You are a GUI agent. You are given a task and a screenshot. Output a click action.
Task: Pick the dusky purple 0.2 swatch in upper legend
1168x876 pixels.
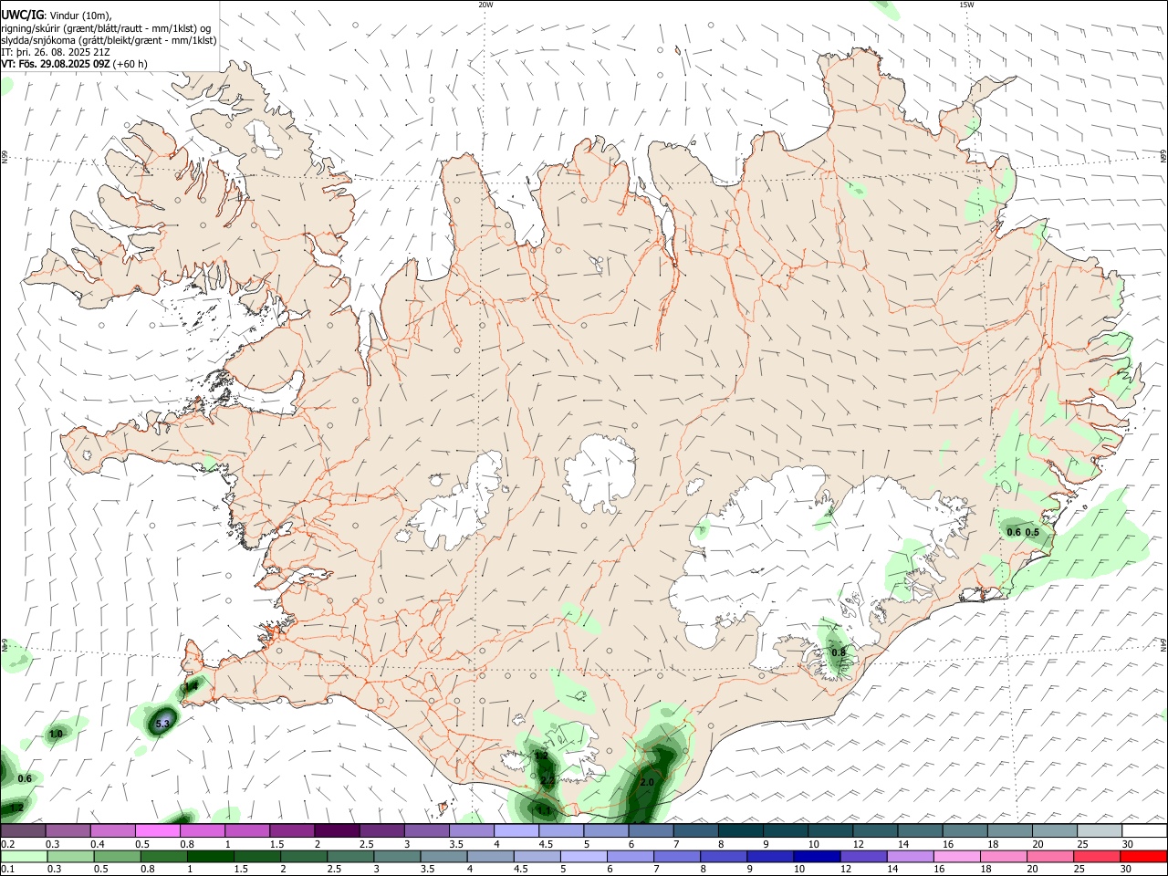(23, 830)
